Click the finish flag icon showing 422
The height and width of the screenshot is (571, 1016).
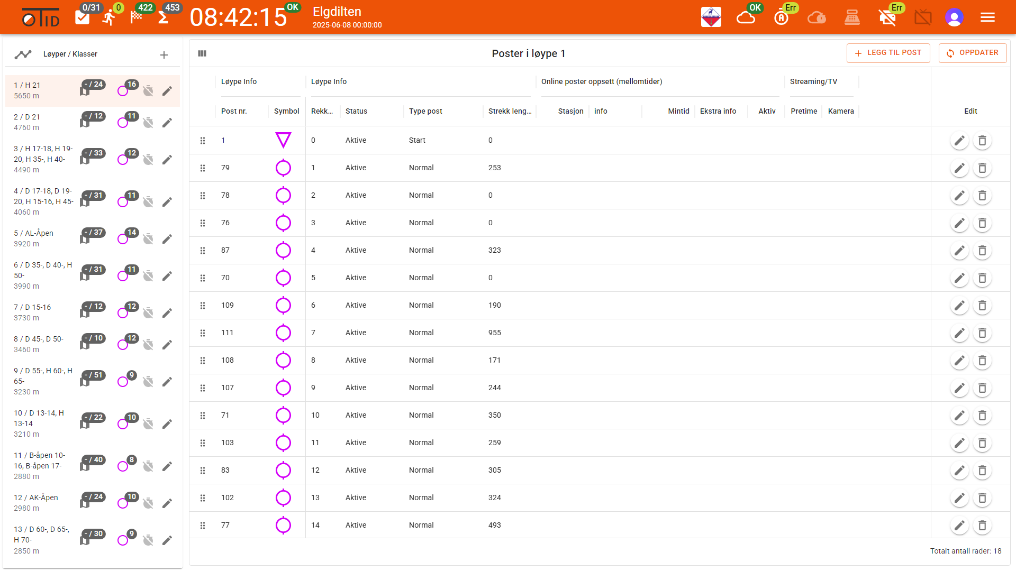(137, 17)
